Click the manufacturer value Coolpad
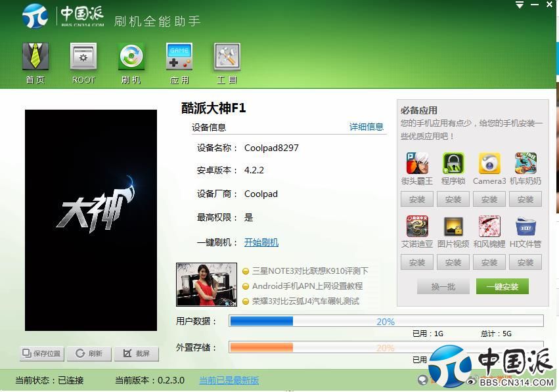This screenshot has height=392, width=559. [x=261, y=194]
